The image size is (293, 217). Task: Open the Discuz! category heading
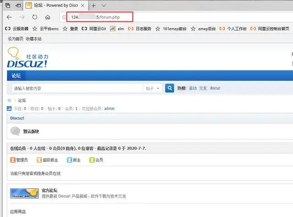click(x=17, y=118)
